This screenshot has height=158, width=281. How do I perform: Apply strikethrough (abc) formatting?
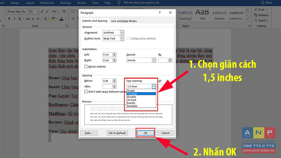point(28,19)
